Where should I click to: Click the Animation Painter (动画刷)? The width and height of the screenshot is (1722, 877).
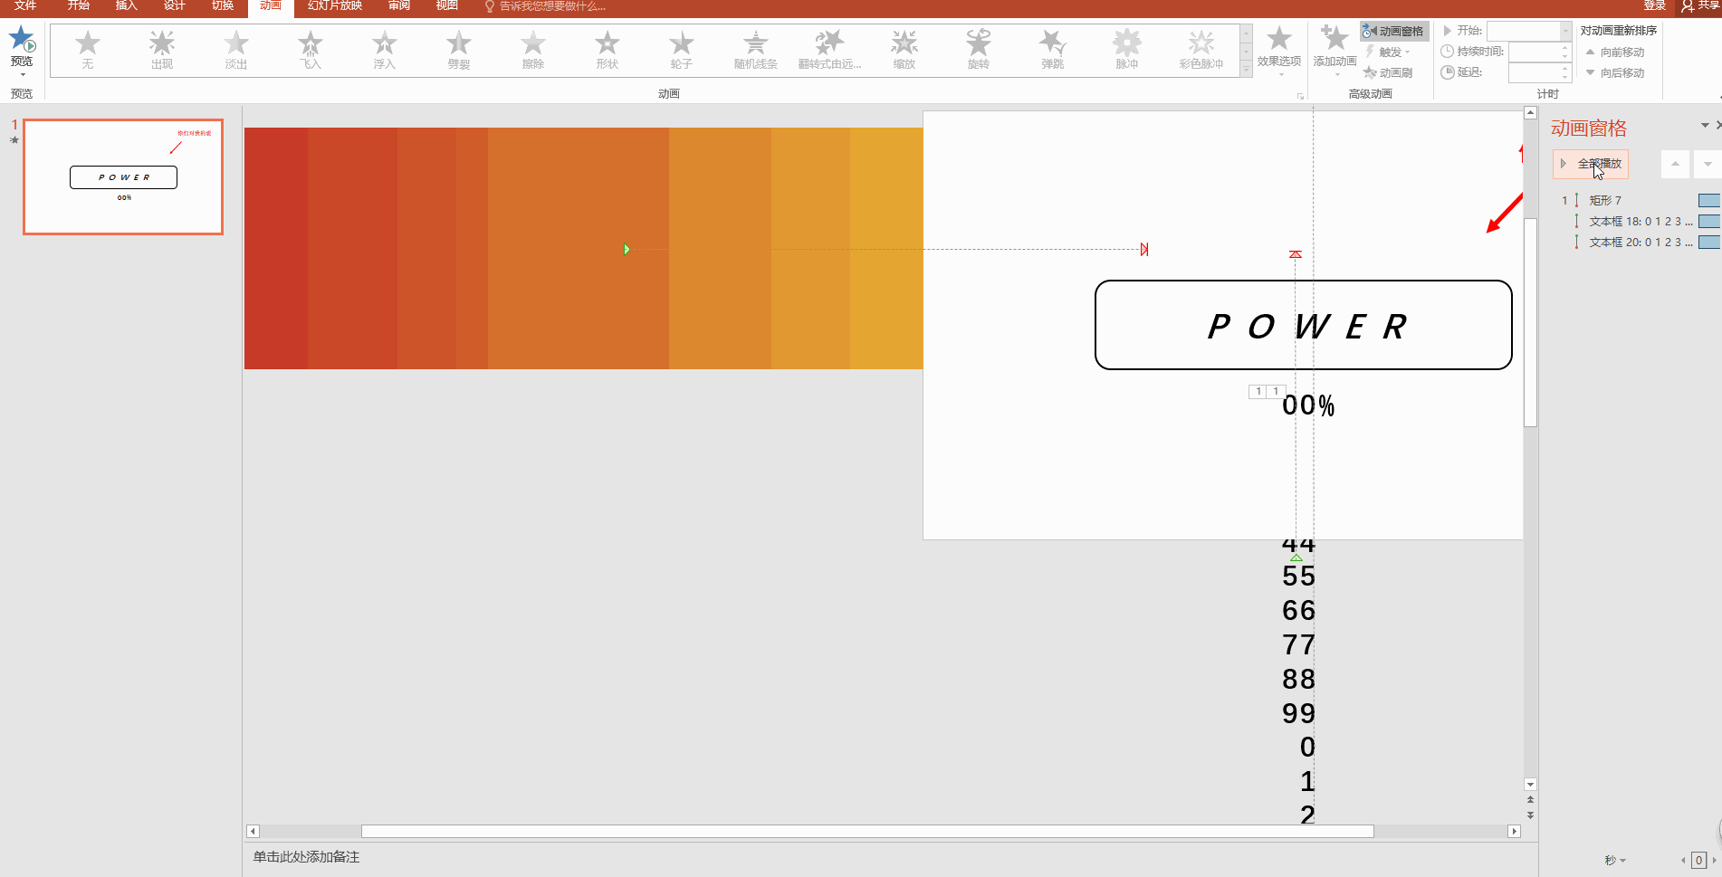coord(1388,72)
